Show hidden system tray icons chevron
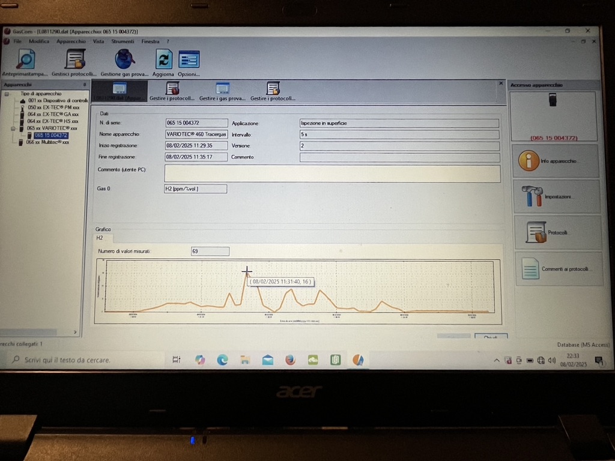 pos(497,360)
